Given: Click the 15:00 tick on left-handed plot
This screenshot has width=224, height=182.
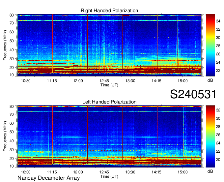Looking at the screenshot, I should [182, 172].
